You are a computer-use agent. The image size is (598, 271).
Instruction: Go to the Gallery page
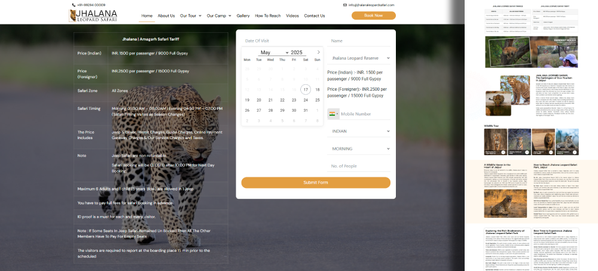coord(243,16)
